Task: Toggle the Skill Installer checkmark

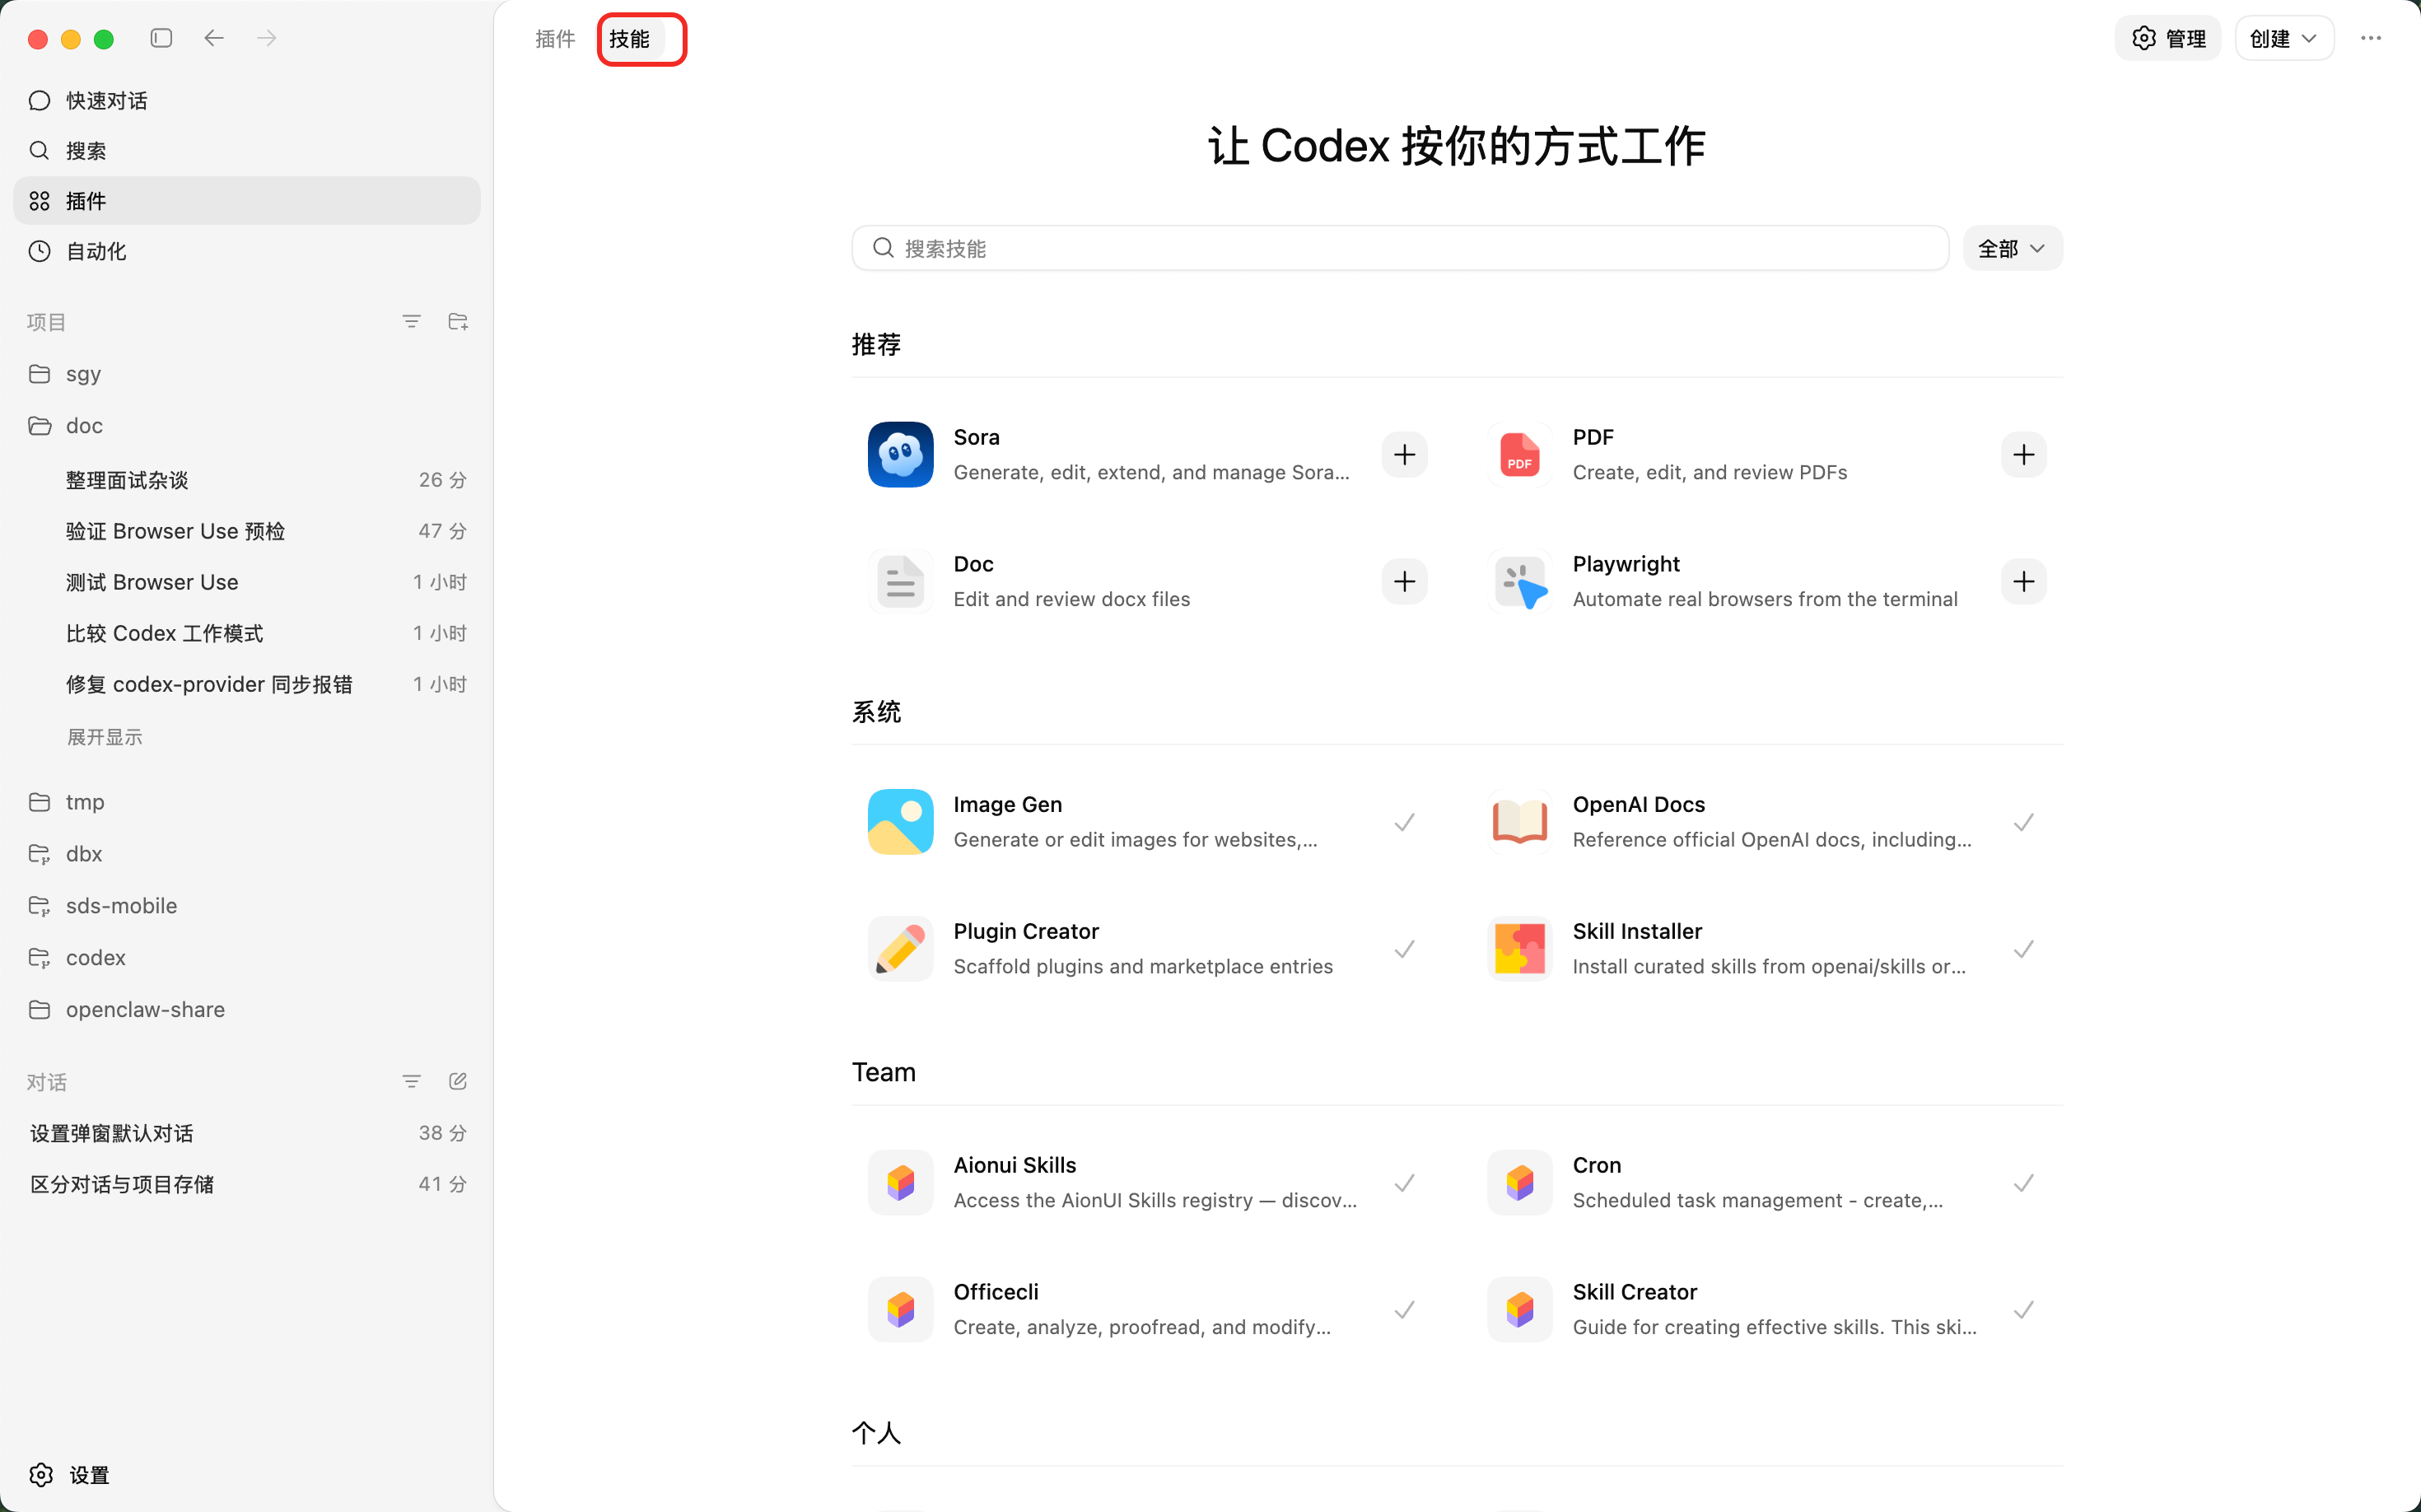Action: pos(2023,949)
